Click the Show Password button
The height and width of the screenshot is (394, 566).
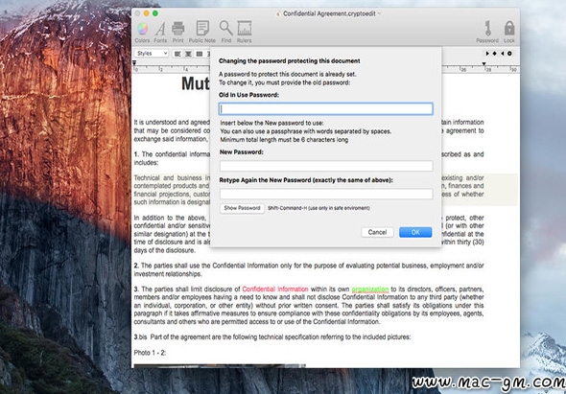242,208
